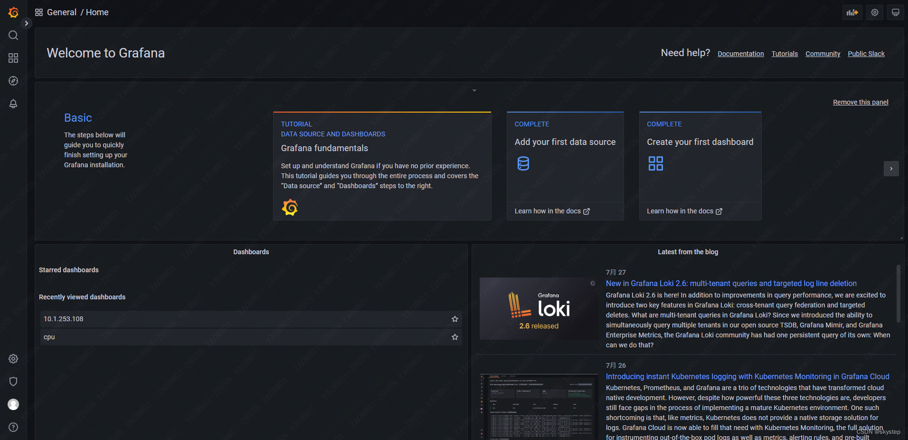Viewport: 908px width, 440px height.
Task: Click the Kubernetes logging screenshot thumbnail
Action: (539, 407)
